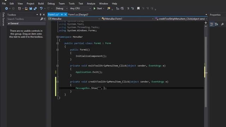Click the Alphabetical sort icon in Properties
Image resolution: width=226 pixels, height=127 pixels.
point(216,24)
